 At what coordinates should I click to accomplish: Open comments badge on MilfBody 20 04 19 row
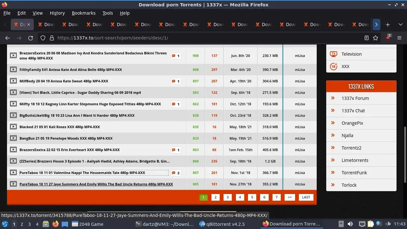[x=176, y=81]
